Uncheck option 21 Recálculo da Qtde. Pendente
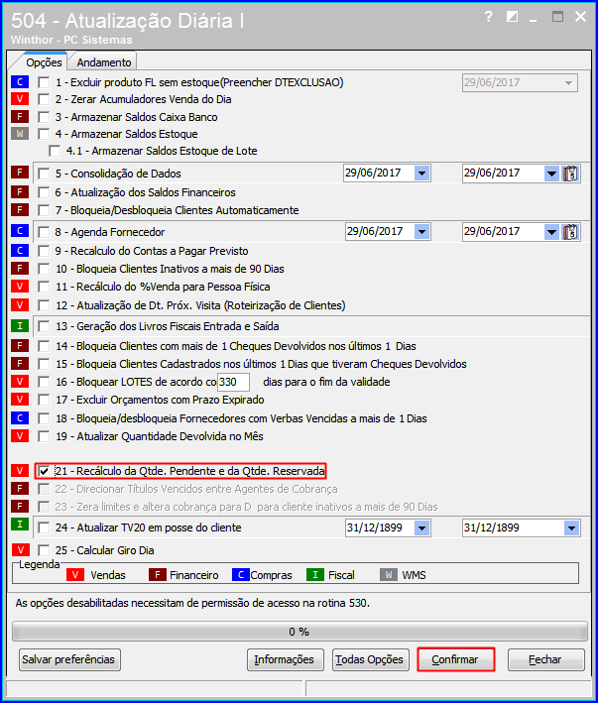 click(x=44, y=471)
